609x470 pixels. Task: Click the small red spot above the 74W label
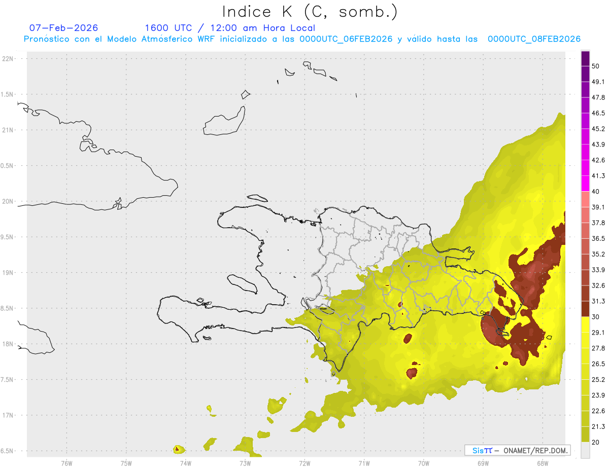click(177, 449)
